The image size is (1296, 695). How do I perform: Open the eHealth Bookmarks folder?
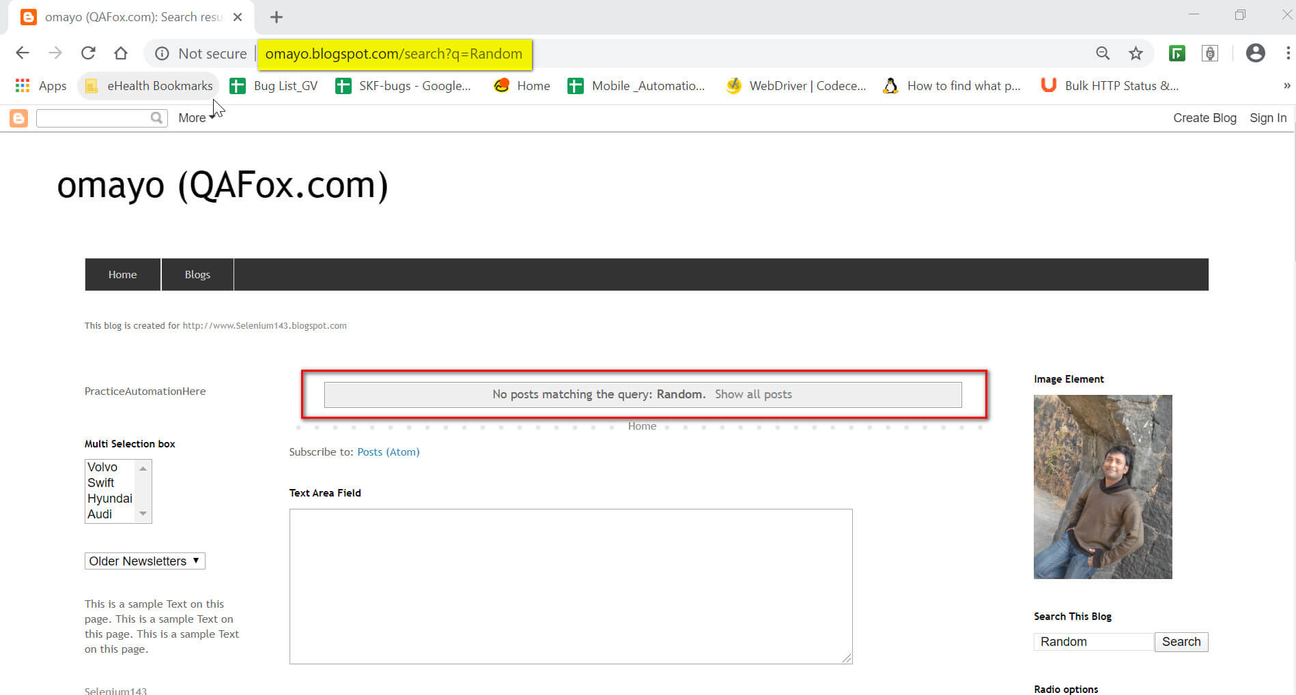coord(148,86)
